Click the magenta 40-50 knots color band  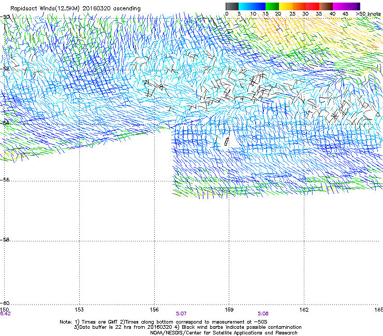(x=346, y=6)
